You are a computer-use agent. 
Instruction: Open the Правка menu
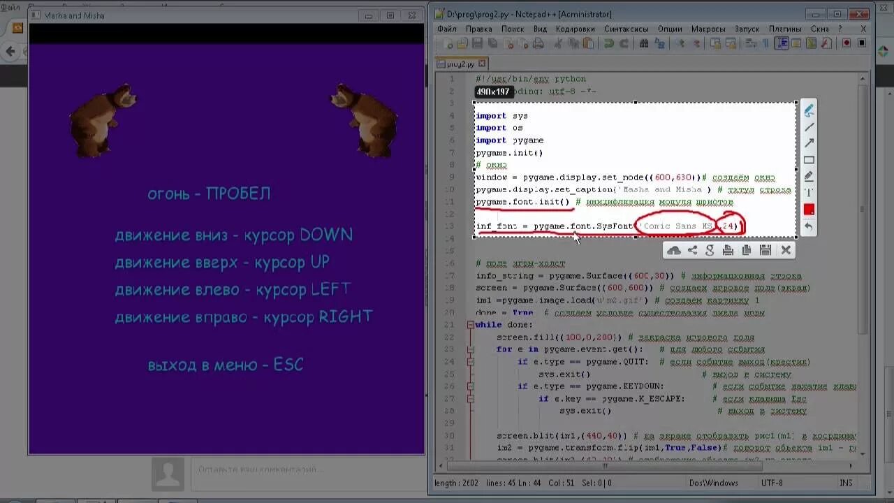pyautogui.click(x=479, y=29)
